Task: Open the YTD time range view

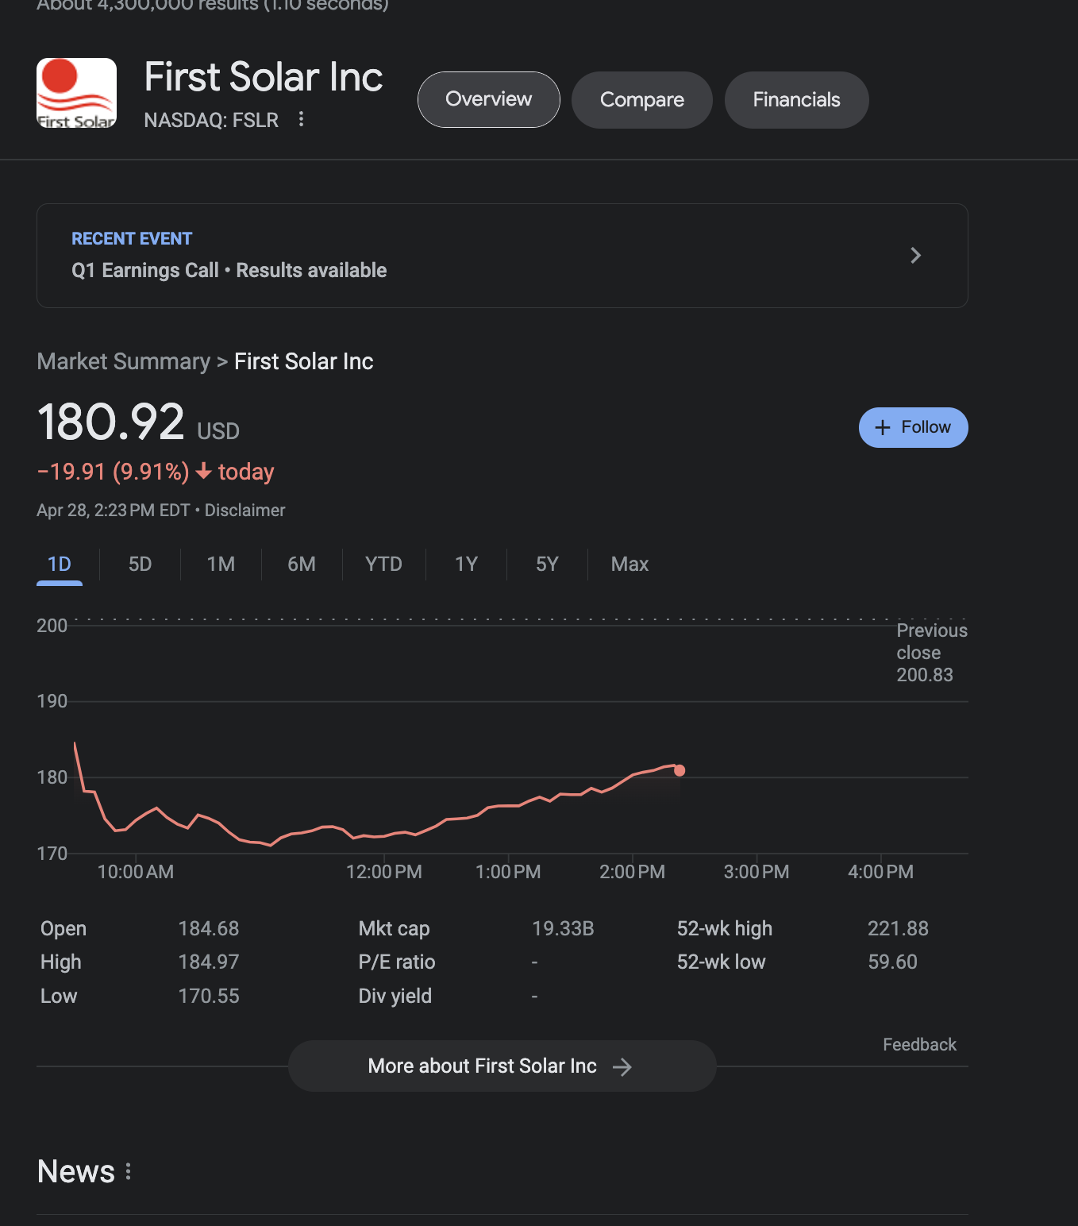Action: pos(383,564)
